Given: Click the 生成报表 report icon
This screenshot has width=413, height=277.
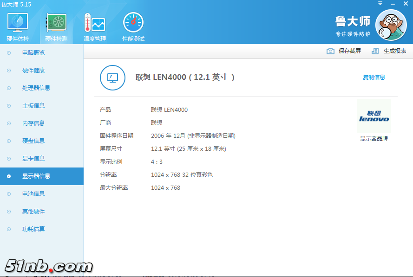Looking at the screenshot, I should pyautogui.click(x=374, y=51).
